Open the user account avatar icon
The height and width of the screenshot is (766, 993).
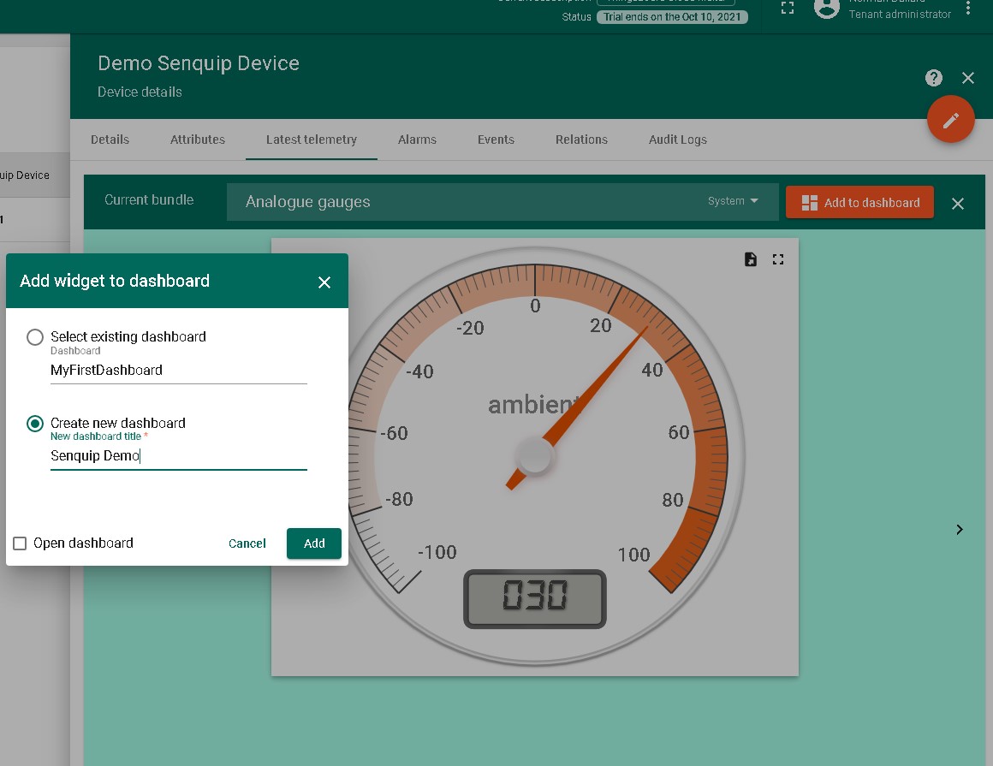coord(826,8)
